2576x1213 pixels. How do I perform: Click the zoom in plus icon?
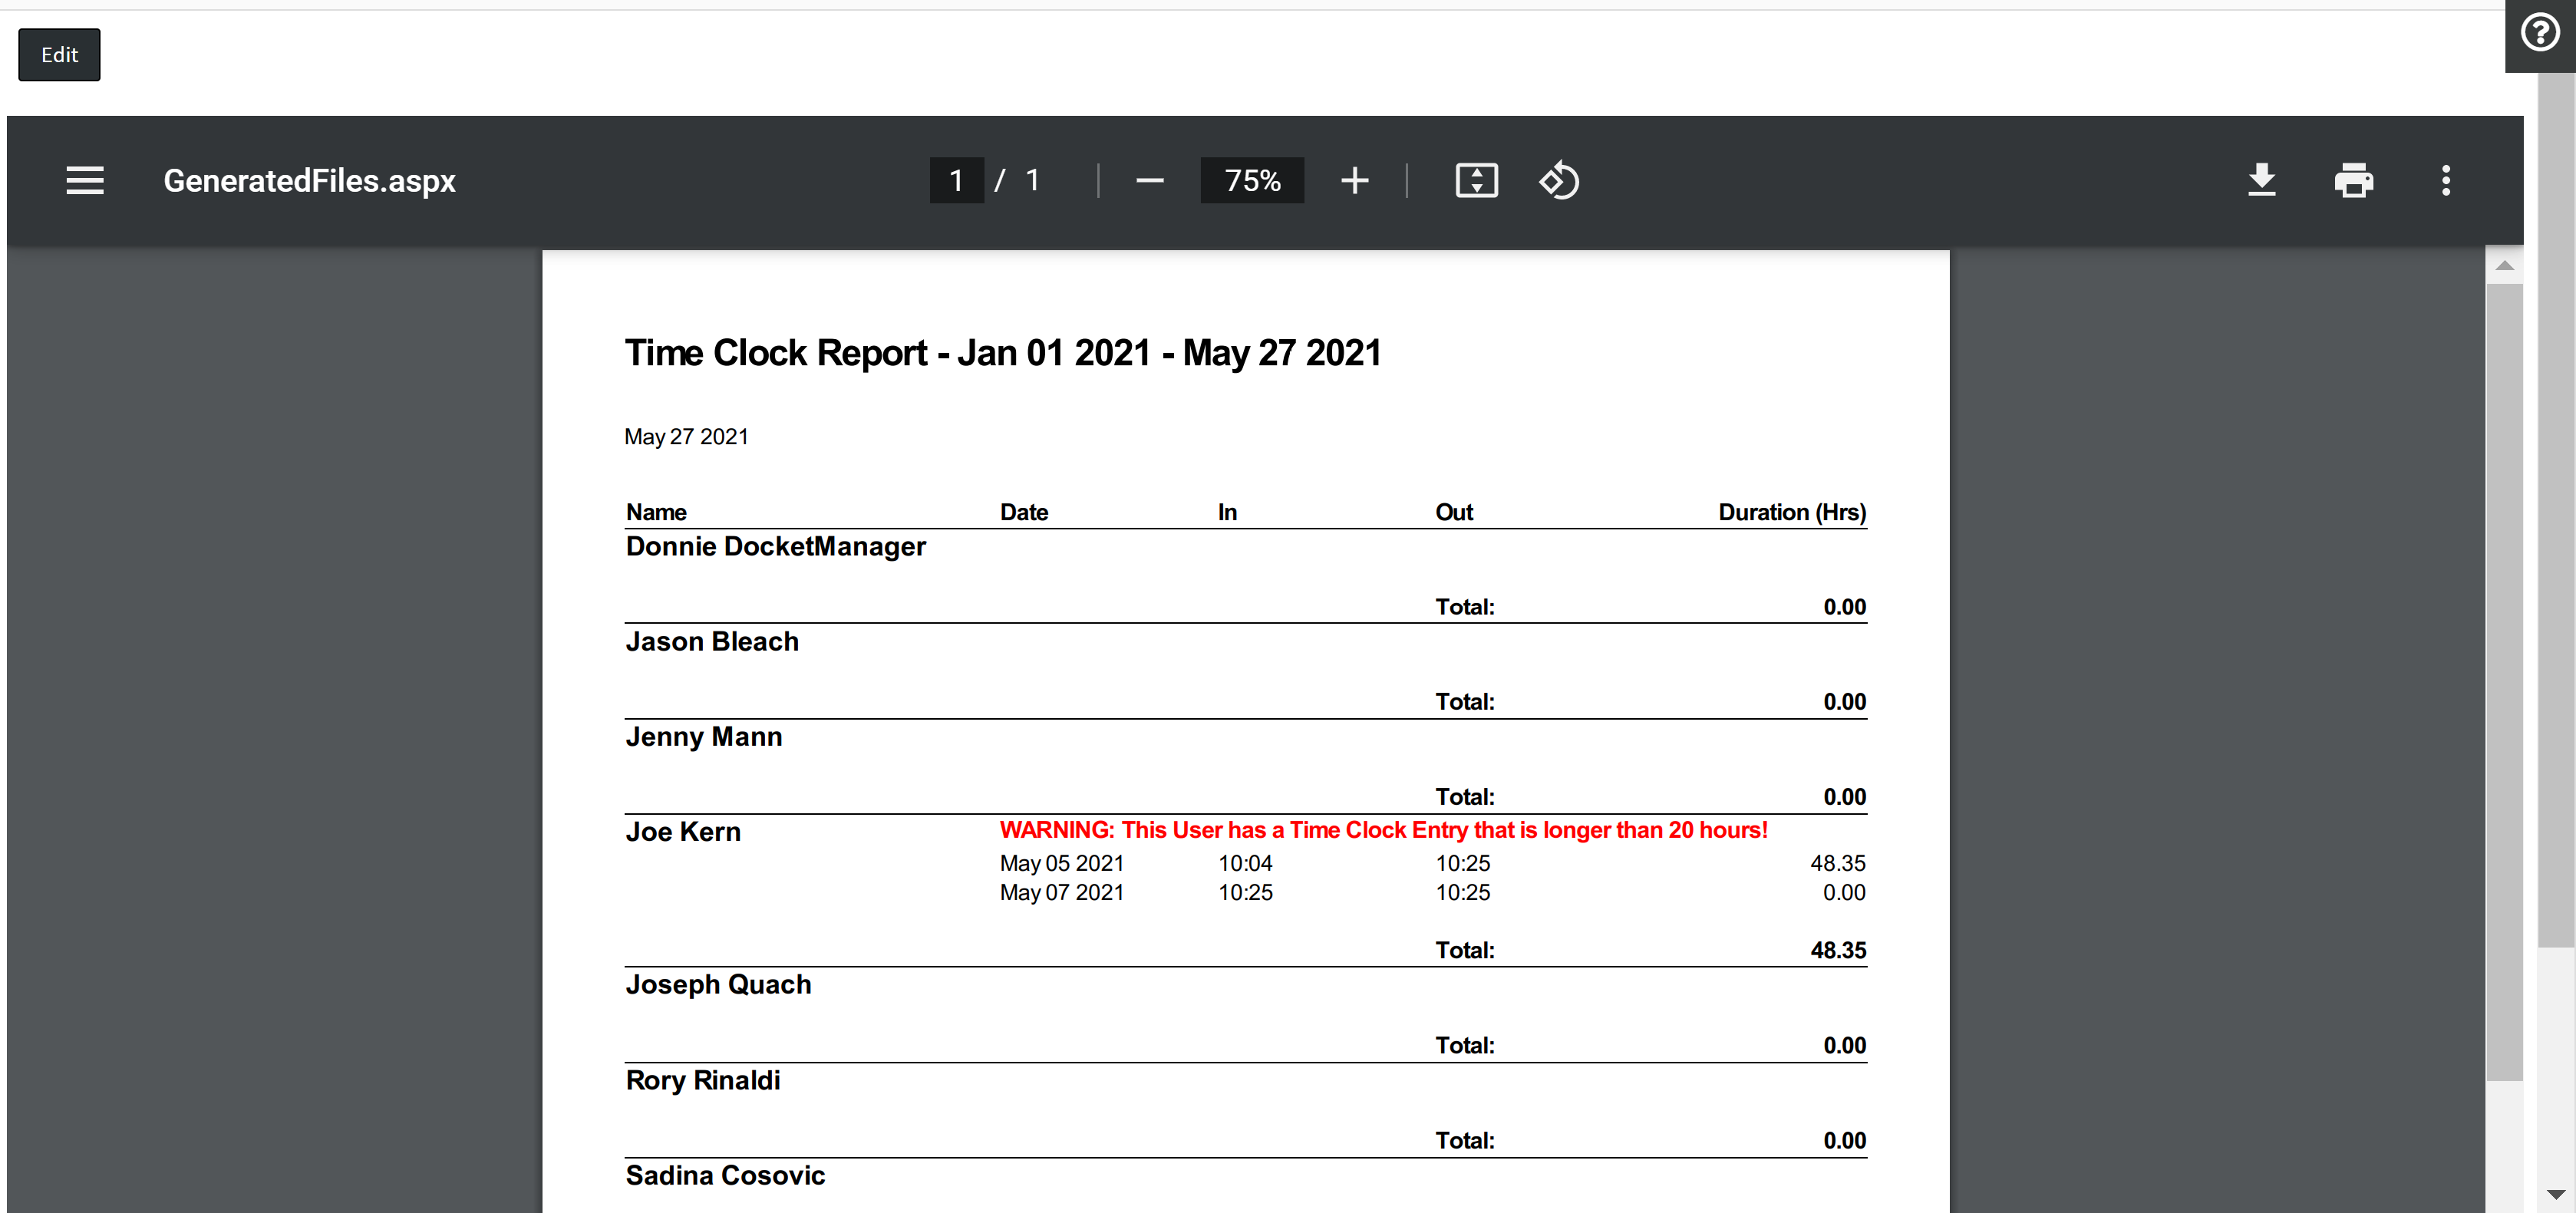click(x=1354, y=180)
